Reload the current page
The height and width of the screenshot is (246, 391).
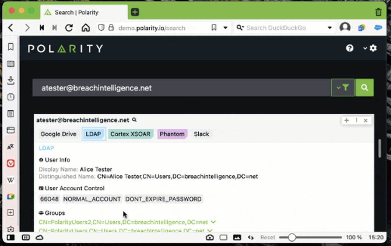pyautogui.click(x=69, y=28)
